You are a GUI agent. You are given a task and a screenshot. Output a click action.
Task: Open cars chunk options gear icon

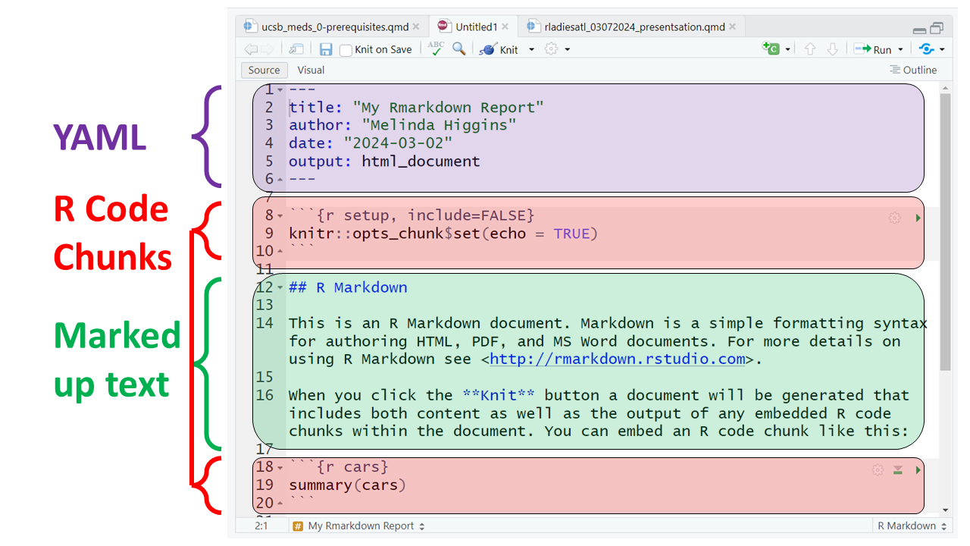(x=878, y=470)
